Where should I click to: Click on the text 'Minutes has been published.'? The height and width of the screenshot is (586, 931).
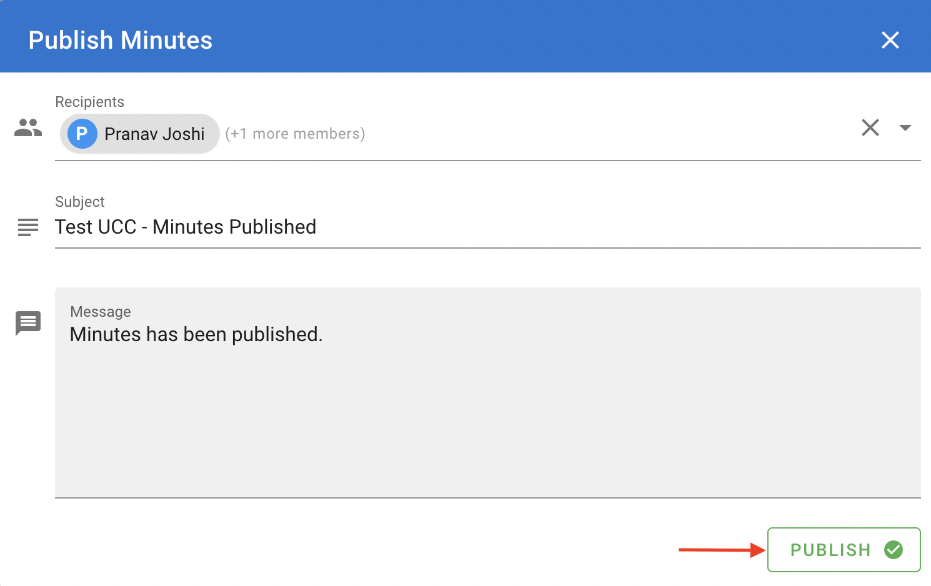coord(196,334)
